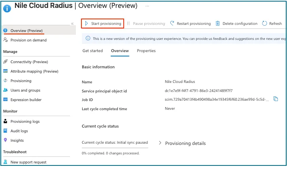Click Delete configuration text
This screenshot has width=287, height=169.
point(240,24)
